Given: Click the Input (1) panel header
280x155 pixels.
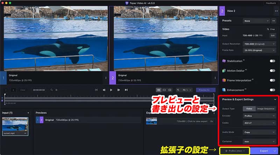Looking at the screenshot, I should pos(7,113).
